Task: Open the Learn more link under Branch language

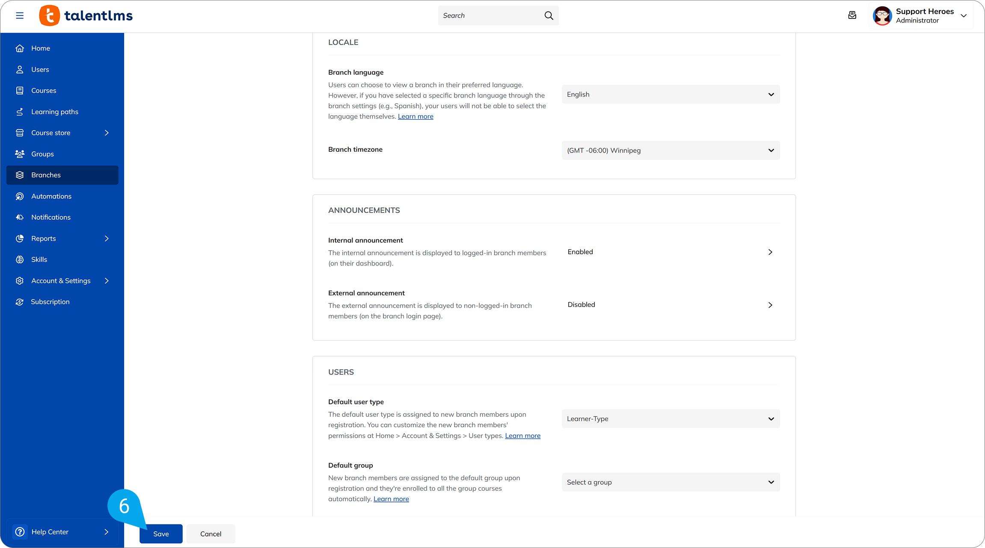Action: click(415, 116)
